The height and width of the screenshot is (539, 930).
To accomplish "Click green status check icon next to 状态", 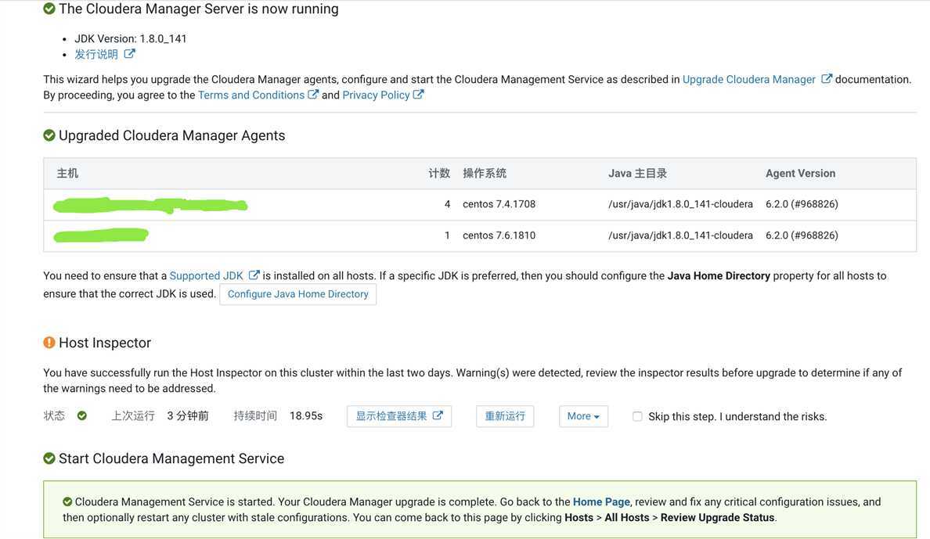I will pos(82,416).
